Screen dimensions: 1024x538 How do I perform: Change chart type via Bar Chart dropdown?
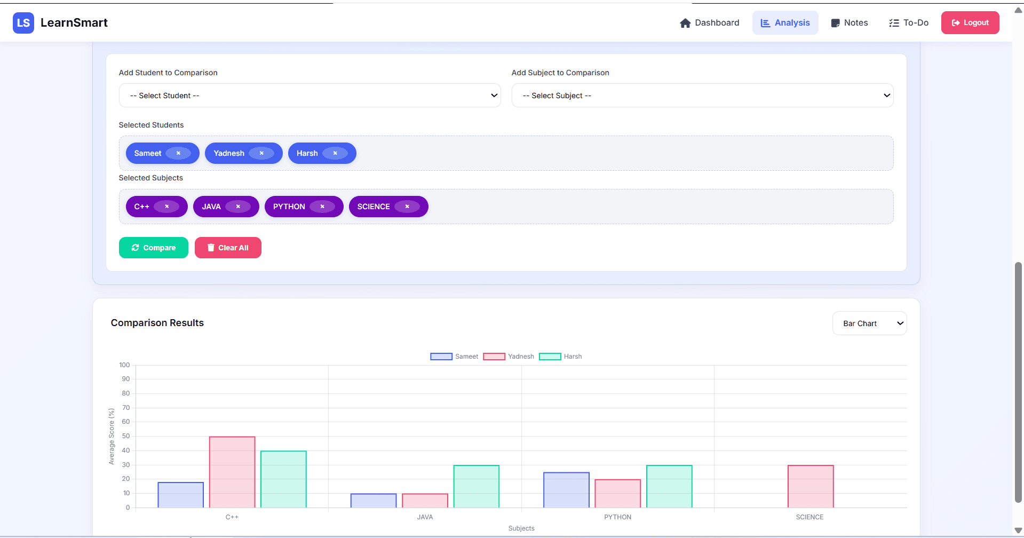coord(870,323)
